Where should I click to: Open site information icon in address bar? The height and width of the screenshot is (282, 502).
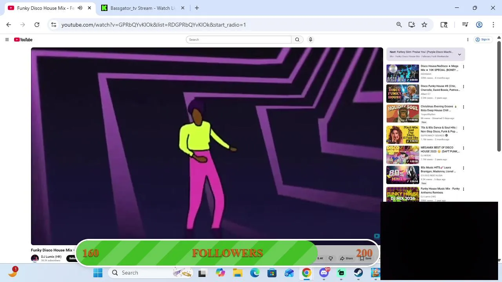54,25
